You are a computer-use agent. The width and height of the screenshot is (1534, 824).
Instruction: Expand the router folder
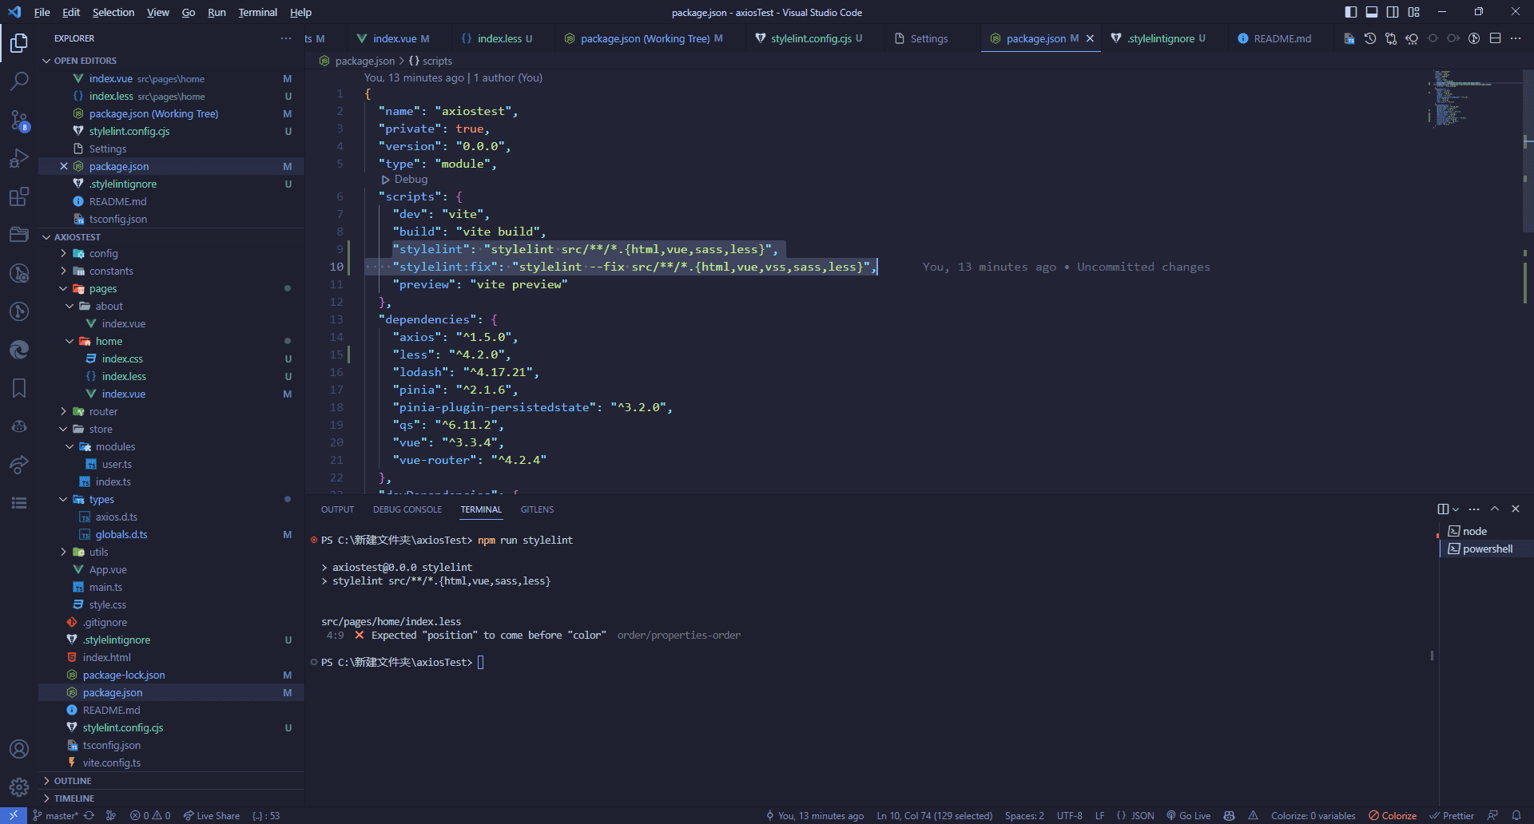[103, 411]
